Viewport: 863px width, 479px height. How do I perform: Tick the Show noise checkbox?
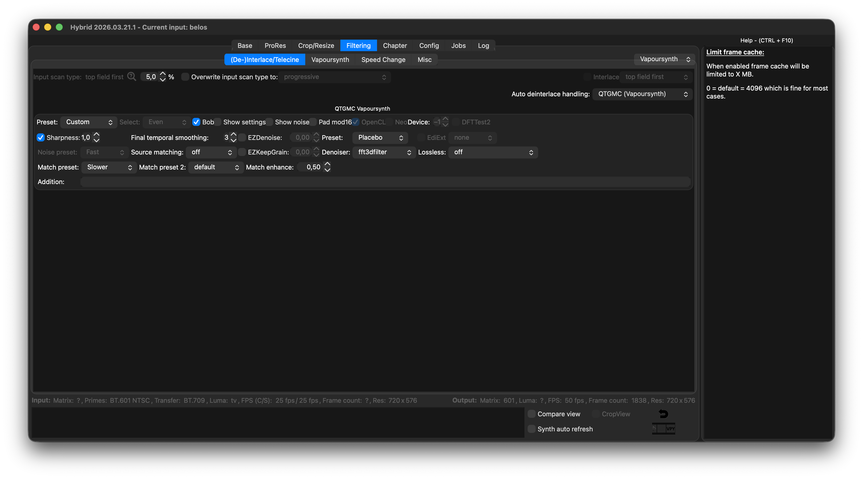click(269, 122)
